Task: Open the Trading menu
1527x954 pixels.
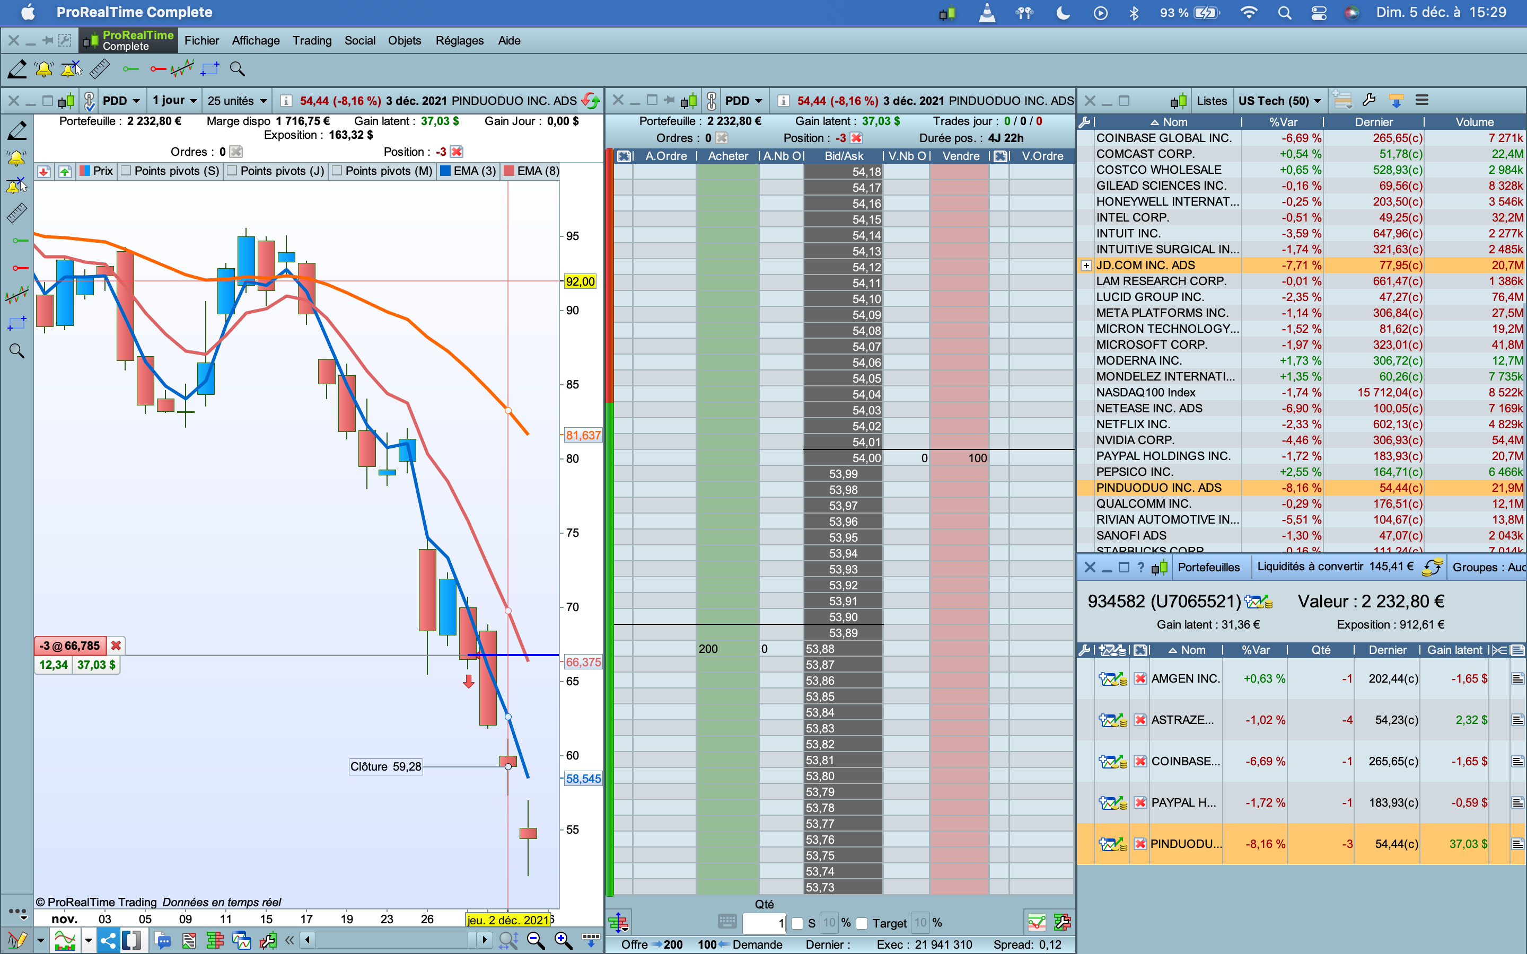Action: pos(312,40)
